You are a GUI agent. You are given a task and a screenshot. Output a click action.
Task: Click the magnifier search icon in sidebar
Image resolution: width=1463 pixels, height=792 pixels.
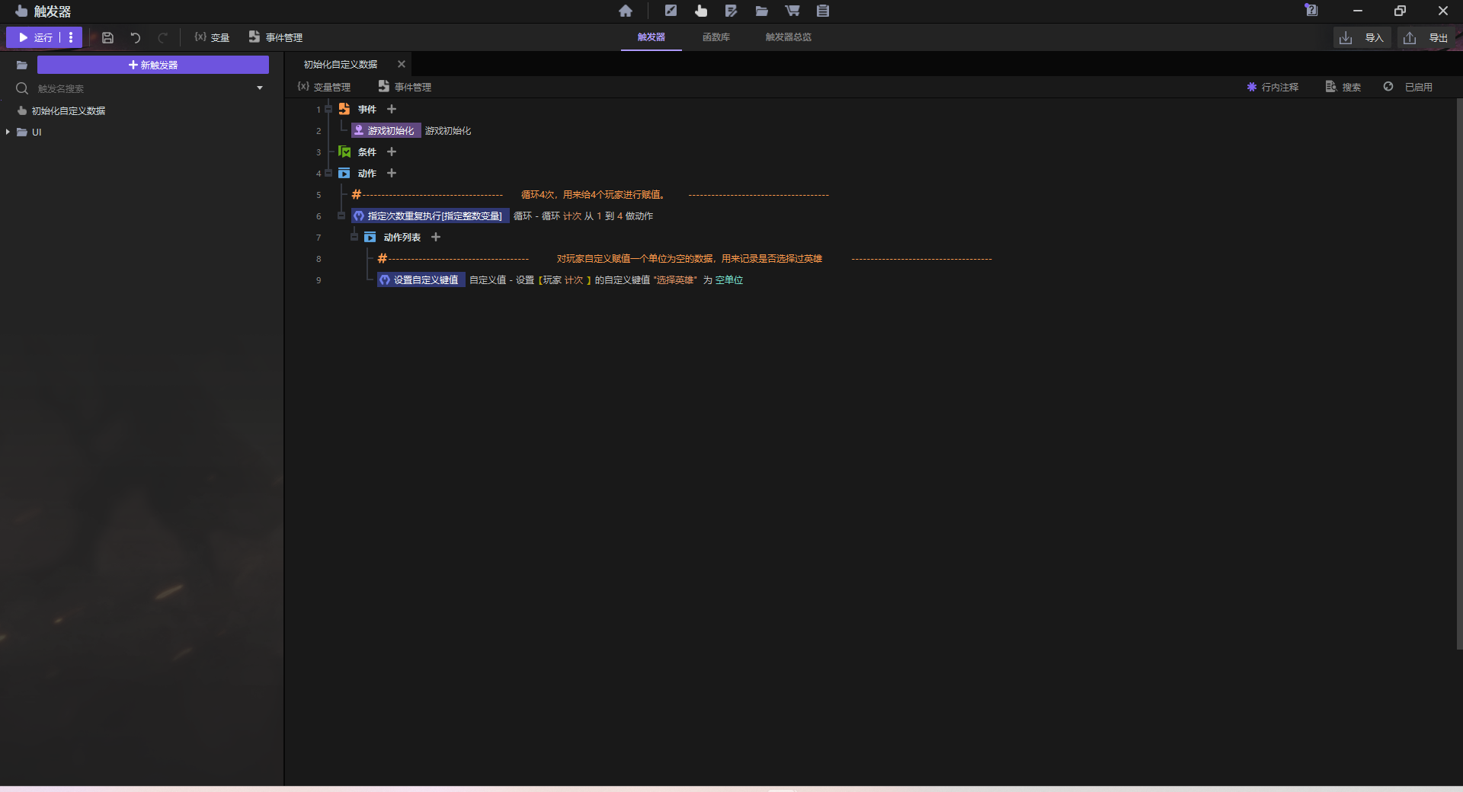tap(22, 88)
